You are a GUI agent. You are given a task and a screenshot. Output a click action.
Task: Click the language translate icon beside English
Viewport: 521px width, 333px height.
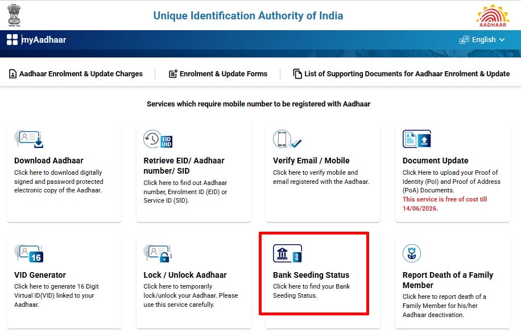pos(464,40)
